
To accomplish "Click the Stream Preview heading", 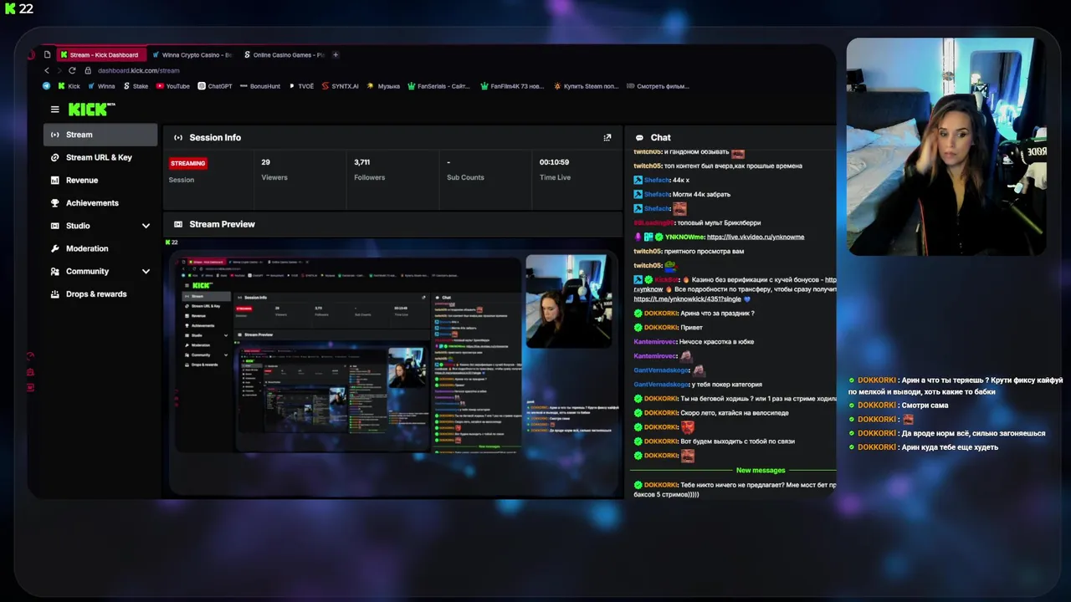I will pyautogui.click(x=223, y=224).
